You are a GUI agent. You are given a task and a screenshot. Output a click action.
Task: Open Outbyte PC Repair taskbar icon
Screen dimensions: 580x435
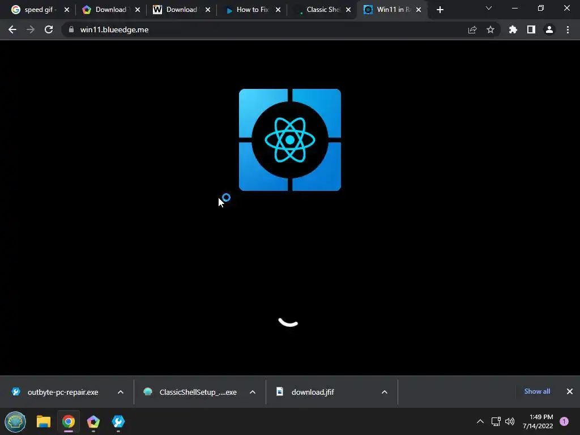(118, 421)
